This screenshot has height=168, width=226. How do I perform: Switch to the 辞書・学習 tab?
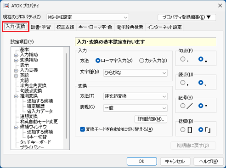[x=41, y=27]
